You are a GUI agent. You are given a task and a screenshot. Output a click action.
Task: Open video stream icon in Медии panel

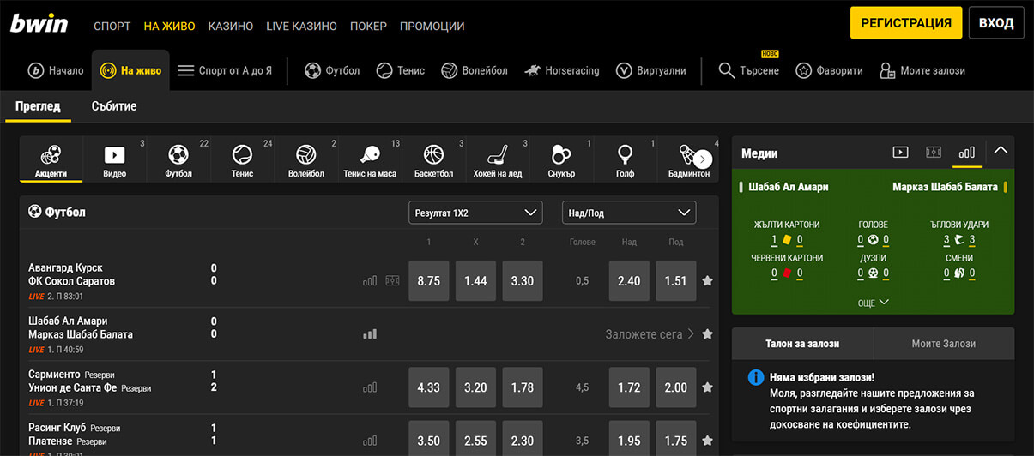click(x=900, y=153)
